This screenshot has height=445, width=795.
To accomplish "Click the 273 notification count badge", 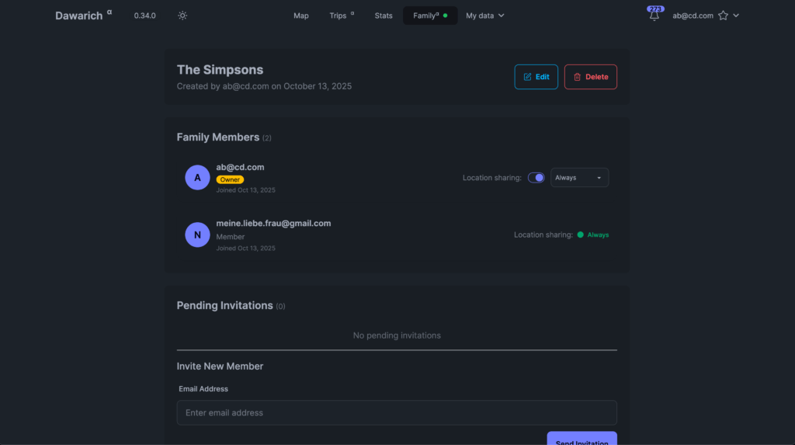I will 655,9.
